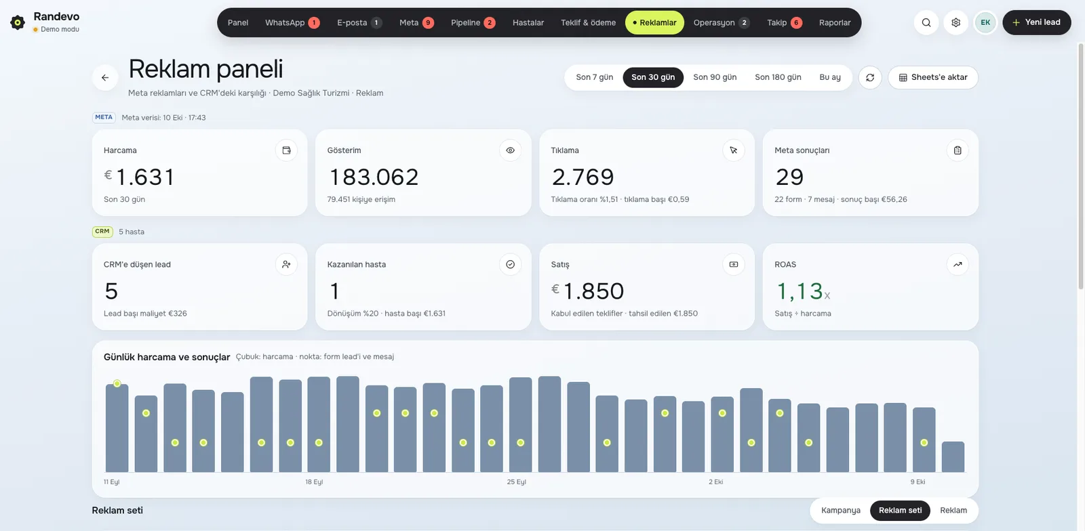Go to Hastalar tab
Image resolution: width=1085 pixels, height=531 pixels.
click(528, 22)
